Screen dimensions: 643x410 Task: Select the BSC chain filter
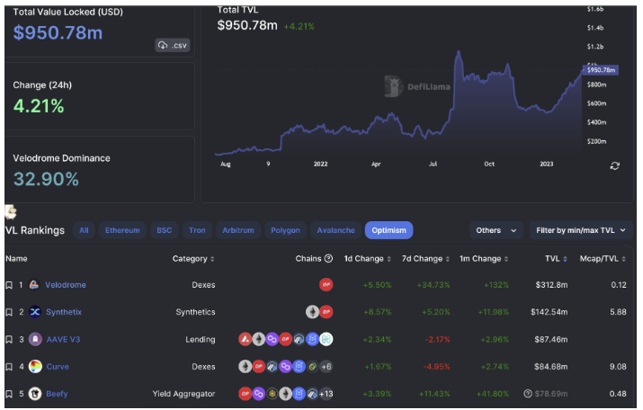(164, 230)
